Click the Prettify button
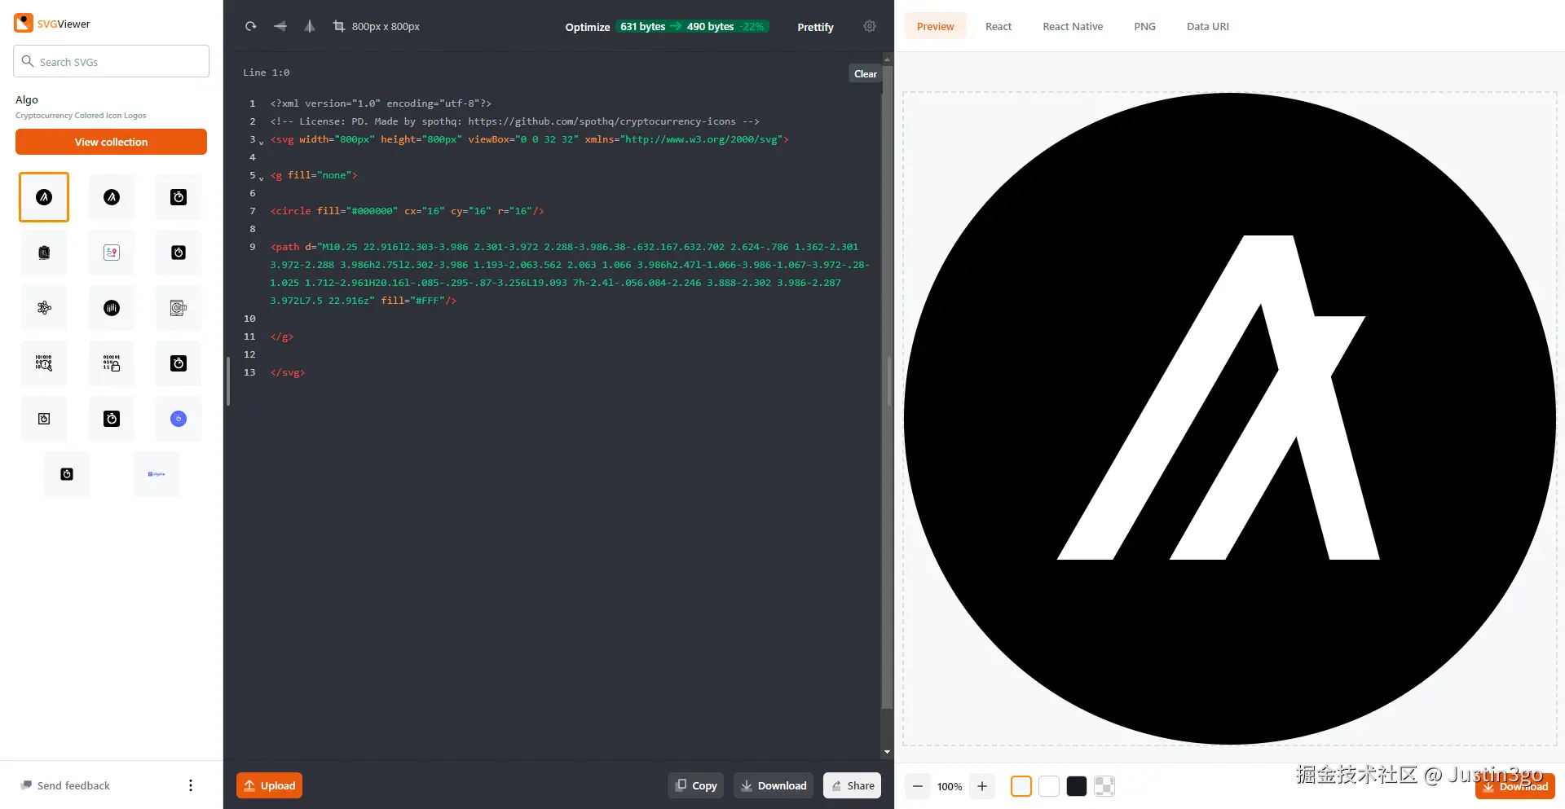Viewport: 1565px width, 809px height. click(815, 27)
